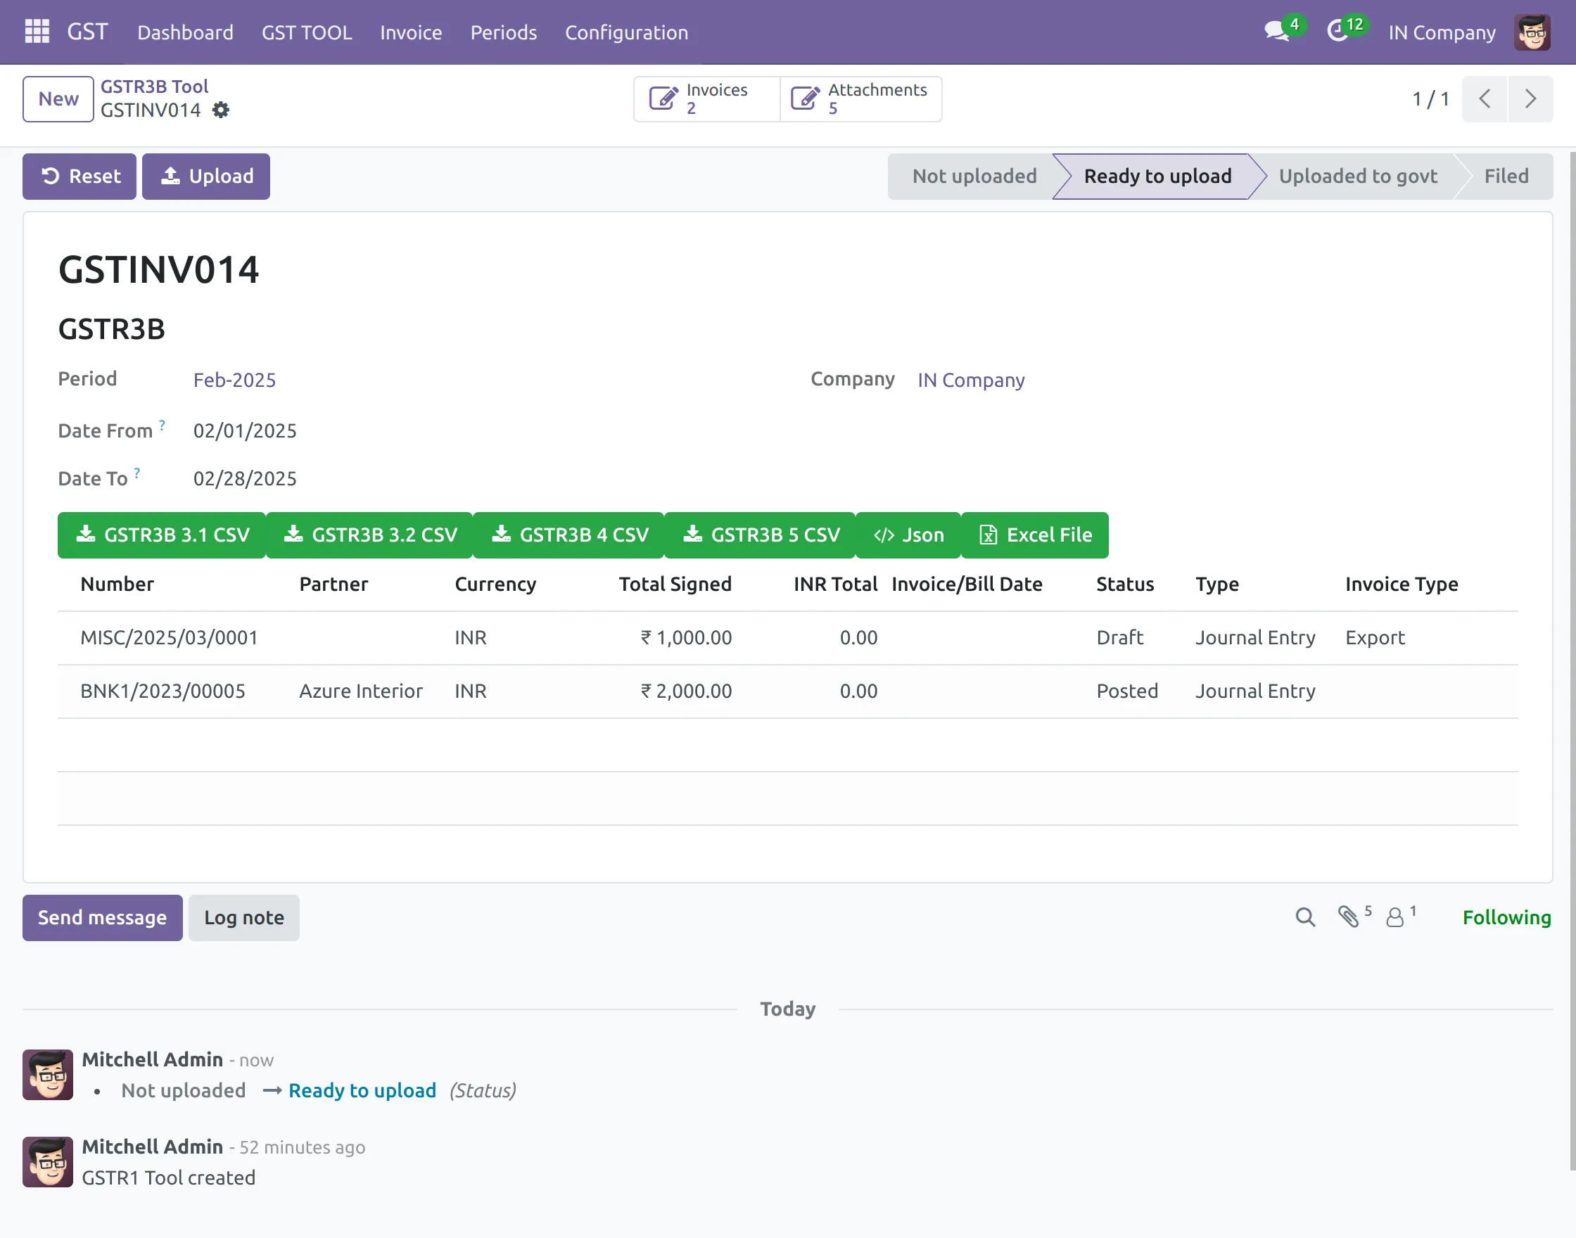Move the record to Filed stage
Screen dimensions: 1576x1238
pyautogui.click(x=1506, y=176)
